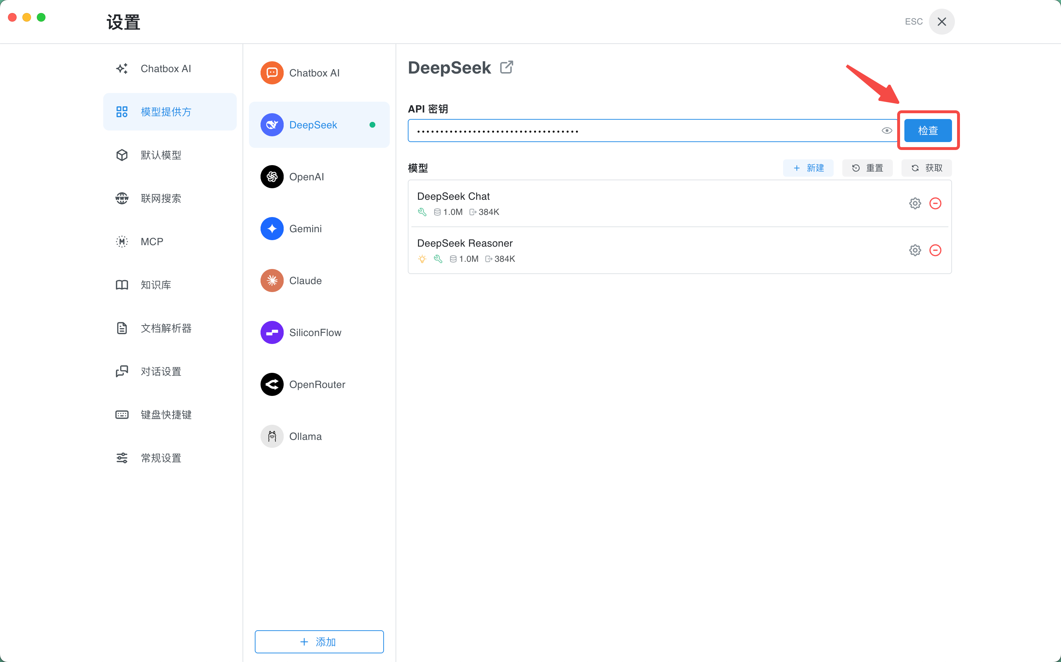The width and height of the screenshot is (1061, 662).
Task: Close settings with the X button
Action: [x=941, y=22]
